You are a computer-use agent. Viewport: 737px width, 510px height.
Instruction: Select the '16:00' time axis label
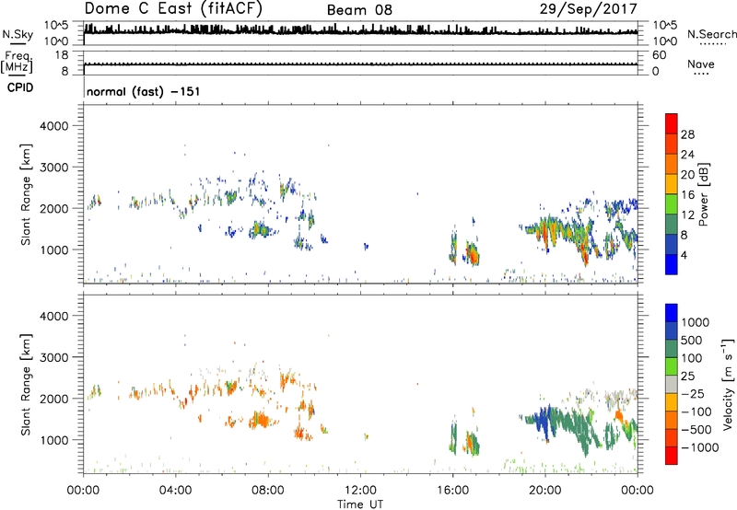pyautogui.click(x=452, y=491)
